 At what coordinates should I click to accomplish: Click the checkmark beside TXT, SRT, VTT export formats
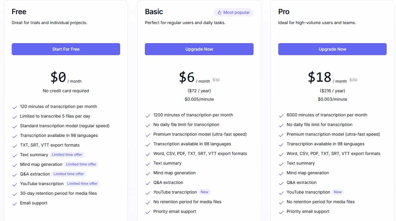point(15,145)
